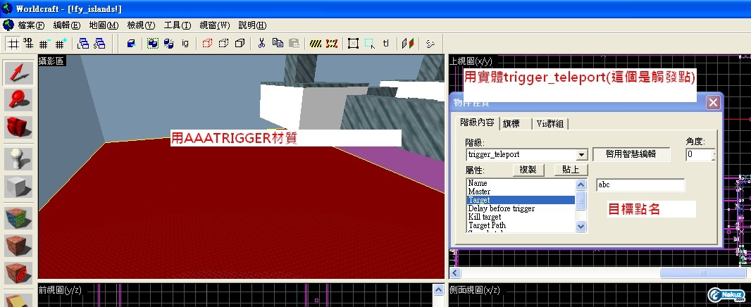Ungroup the selected objects
The width and height of the screenshot is (751, 307).
click(168, 44)
